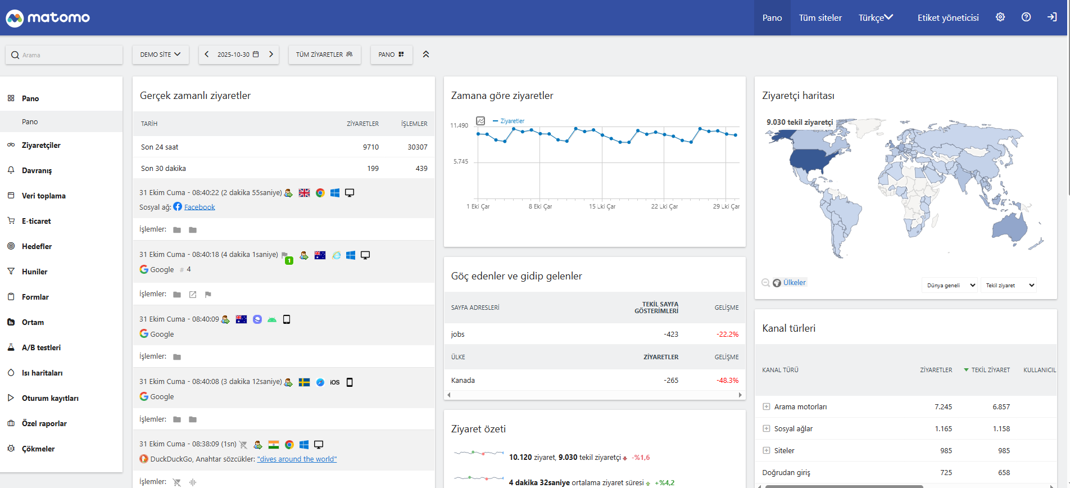The width and height of the screenshot is (1070, 488).
Task: Open Ziyaretçiler in the sidebar
Action: coord(41,145)
